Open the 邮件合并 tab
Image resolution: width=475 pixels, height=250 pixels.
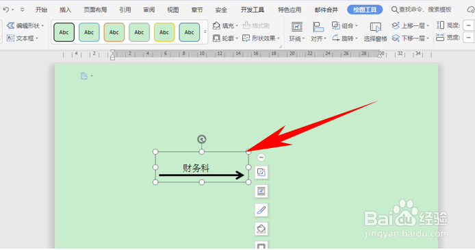326,10
